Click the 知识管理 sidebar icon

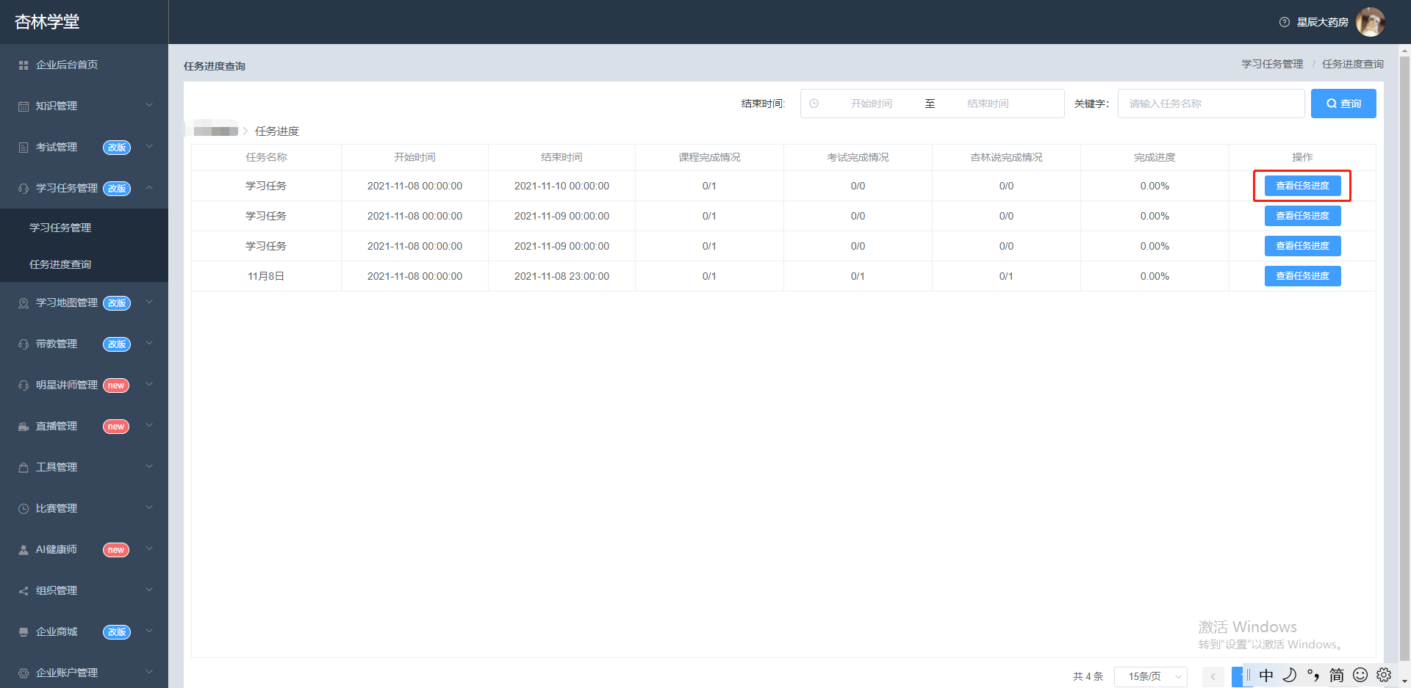click(24, 106)
